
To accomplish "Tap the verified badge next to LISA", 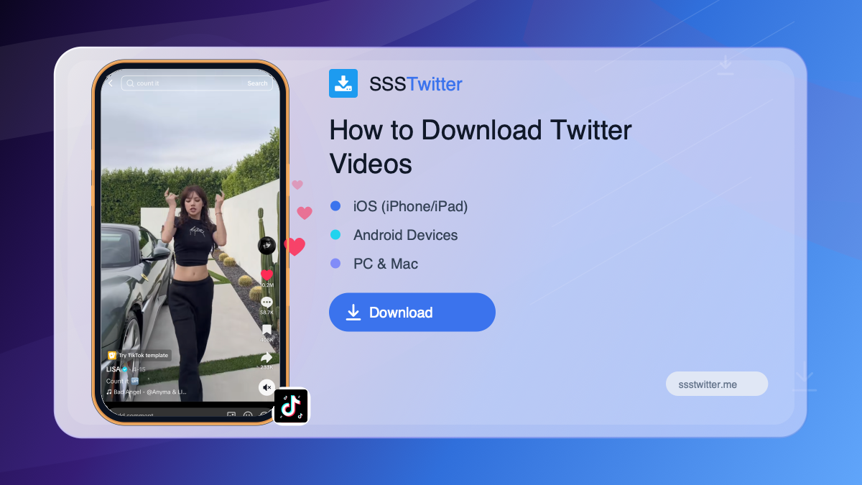I will click(x=125, y=369).
